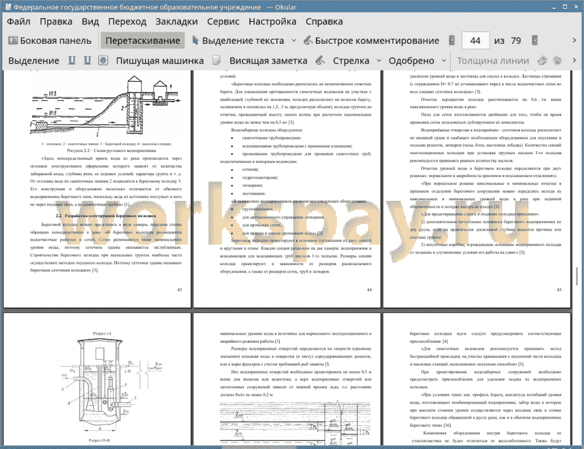Go to the next page using the arrow right of 79
Screen dimensions: 584x449
pos(535,40)
